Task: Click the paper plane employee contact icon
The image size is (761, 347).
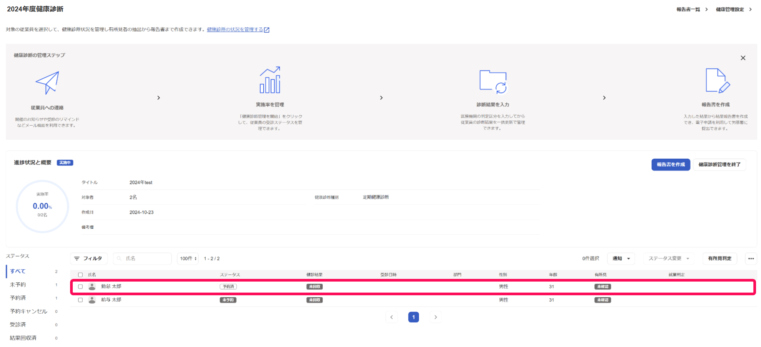Action: pos(47,83)
